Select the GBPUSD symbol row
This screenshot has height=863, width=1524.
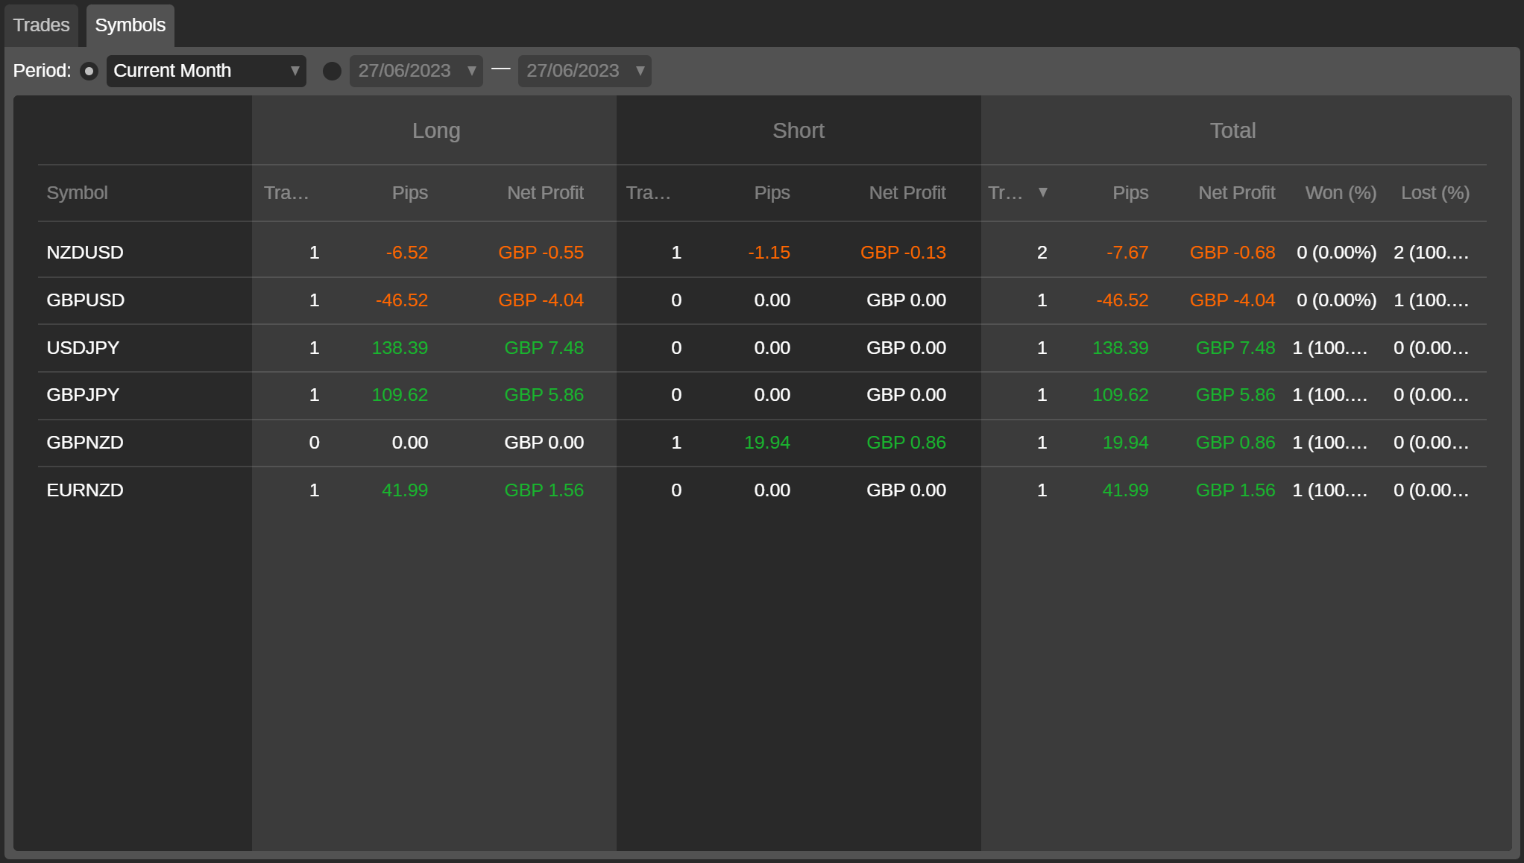tap(86, 300)
